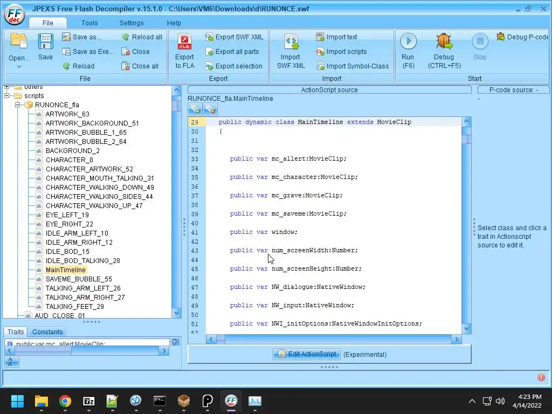The image size is (552, 414).
Task: Open the Help ribbon tab
Action: pos(174,23)
